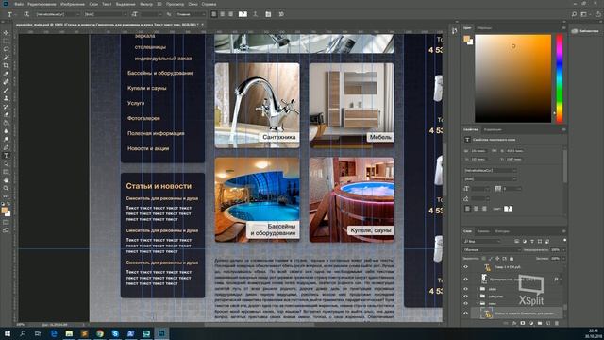Open font family dropdown in options bar

tap(59, 14)
